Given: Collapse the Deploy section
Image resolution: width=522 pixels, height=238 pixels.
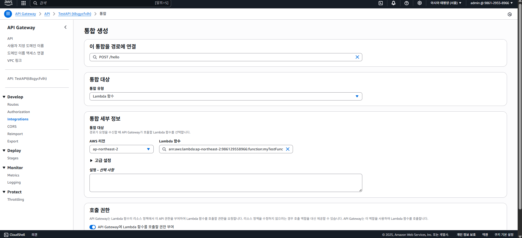Looking at the screenshot, I should click(x=4, y=151).
